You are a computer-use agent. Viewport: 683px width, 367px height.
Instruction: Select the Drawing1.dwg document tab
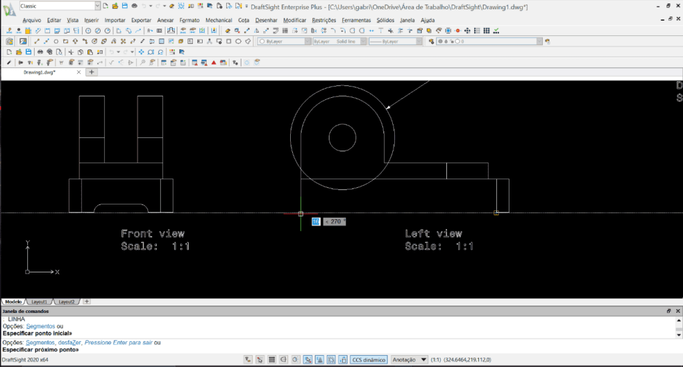point(39,72)
